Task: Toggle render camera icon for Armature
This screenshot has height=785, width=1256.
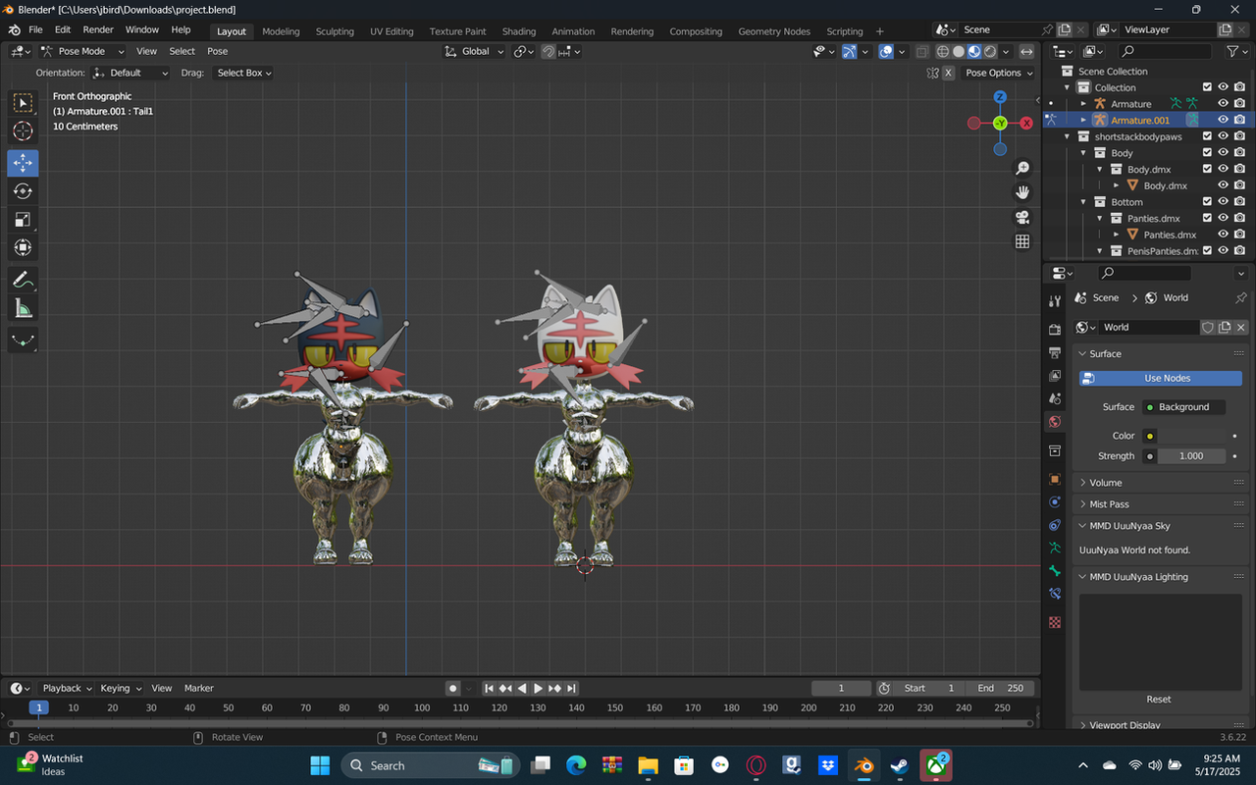Action: pos(1240,103)
